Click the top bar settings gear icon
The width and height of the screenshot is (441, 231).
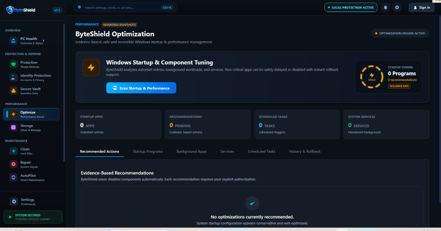(397, 8)
